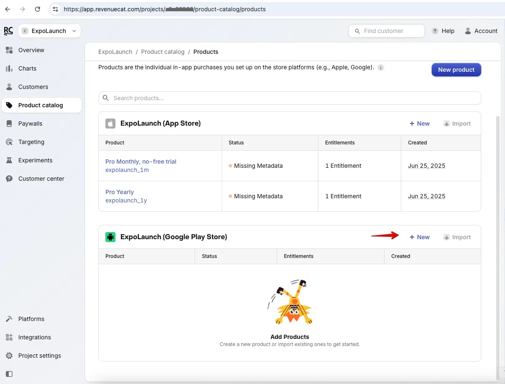This screenshot has width=505, height=384.
Task: Click 1 Entitlement in Pro Monthly row
Action: point(343,166)
